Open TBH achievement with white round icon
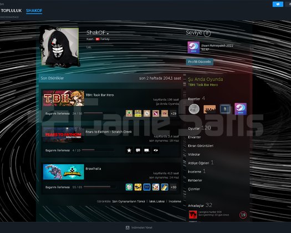291x233 pixels. click(147, 113)
